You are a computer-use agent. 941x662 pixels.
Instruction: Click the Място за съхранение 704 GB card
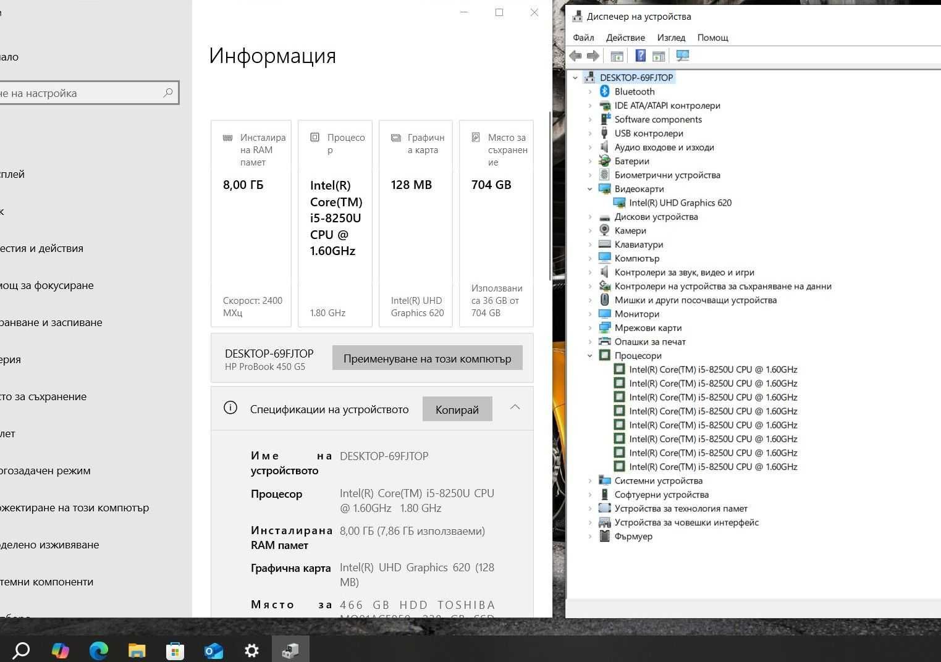coord(496,224)
